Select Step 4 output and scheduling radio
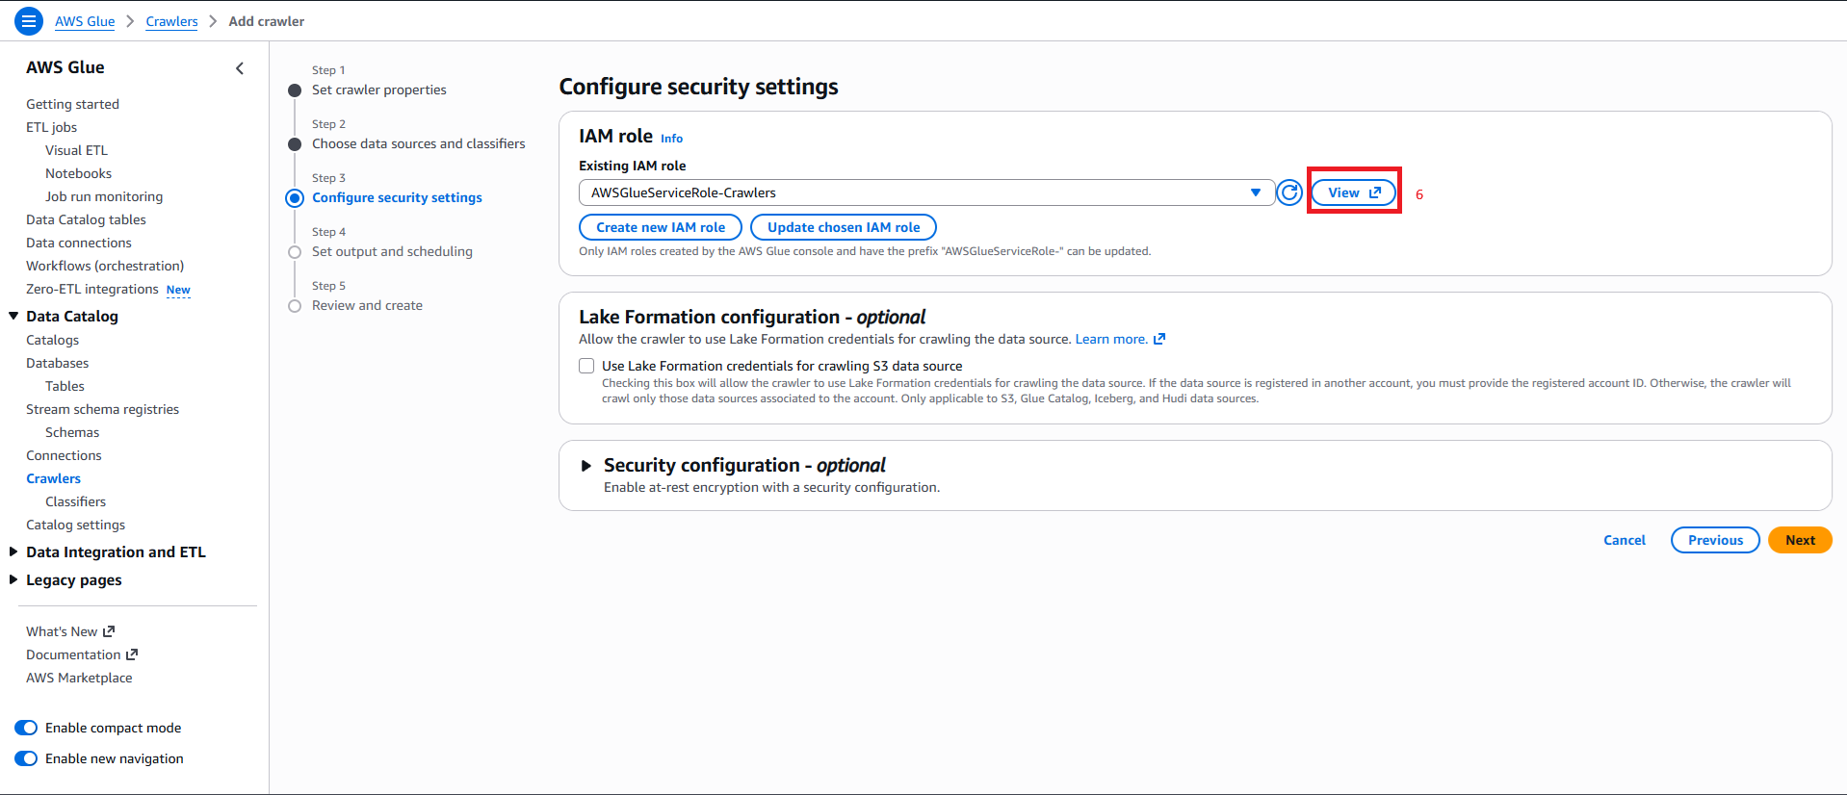The image size is (1847, 795). [x=295, y=252]
